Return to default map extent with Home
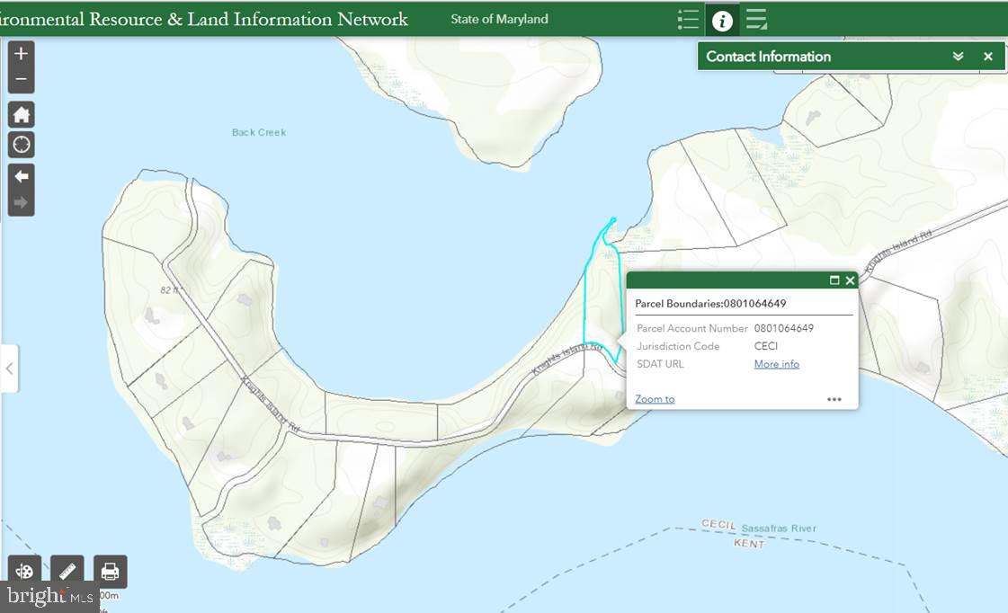This screenshot has width=1008, height=613. click(x=22, y=114)
